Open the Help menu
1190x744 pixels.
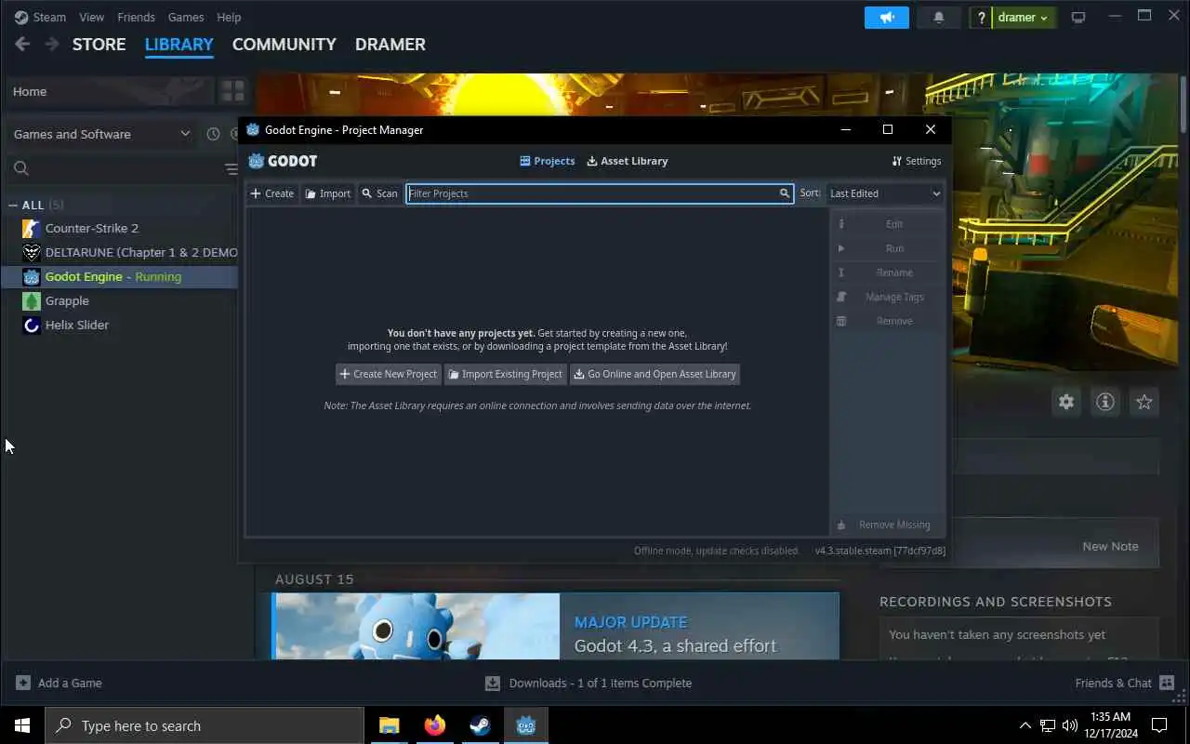click(229, 17)
